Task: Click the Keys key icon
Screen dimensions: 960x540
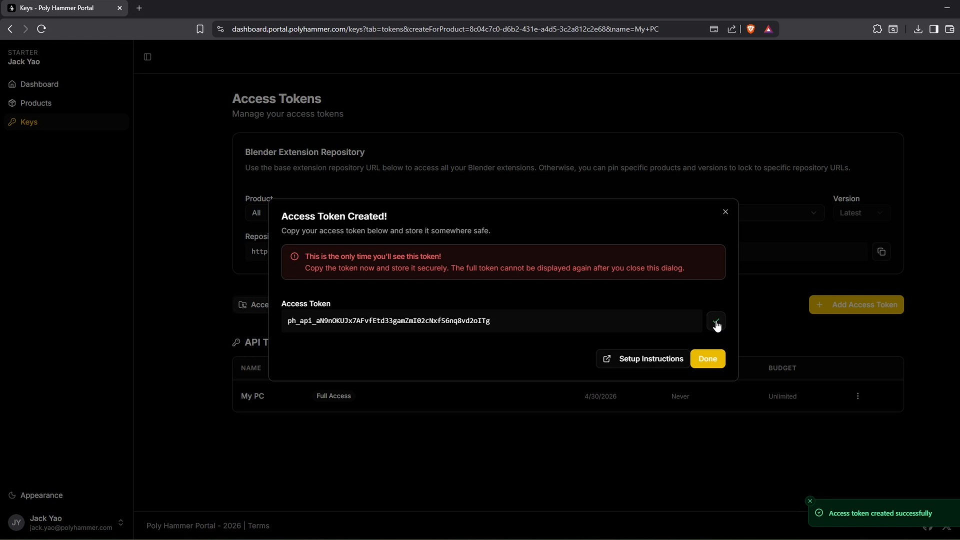Action: tap(12, 122)
